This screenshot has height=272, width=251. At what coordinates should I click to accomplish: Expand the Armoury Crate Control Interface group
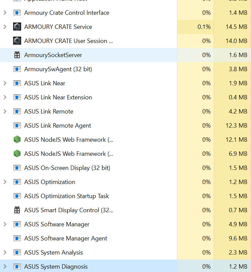click(5, 13)
